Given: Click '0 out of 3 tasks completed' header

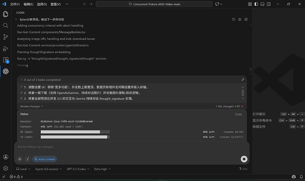Looking at the screenshot, I should [42, 80].
